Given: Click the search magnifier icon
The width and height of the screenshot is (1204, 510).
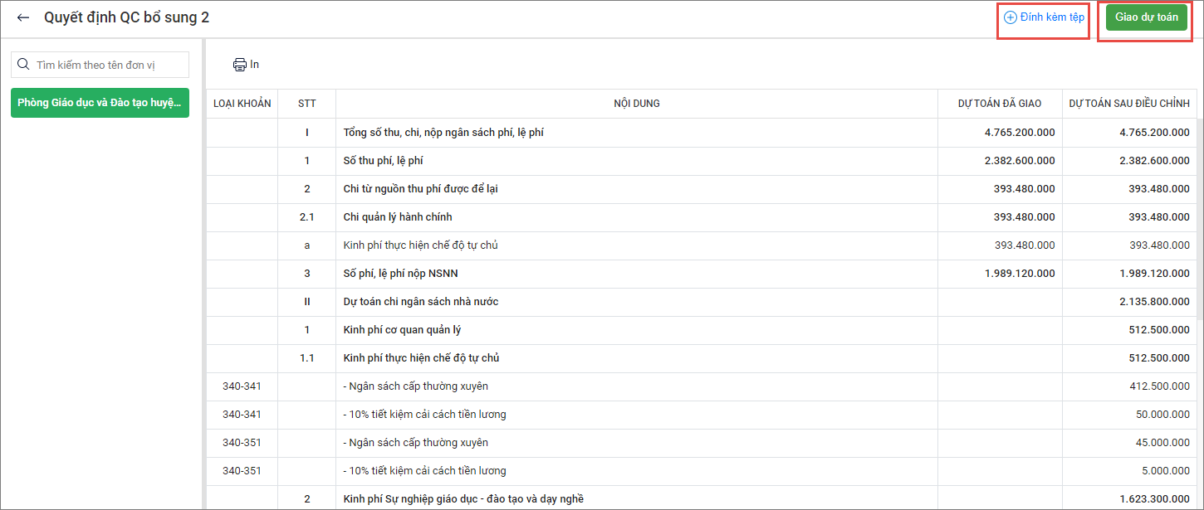Looking at the screenshot, I should tap(23, 65).
